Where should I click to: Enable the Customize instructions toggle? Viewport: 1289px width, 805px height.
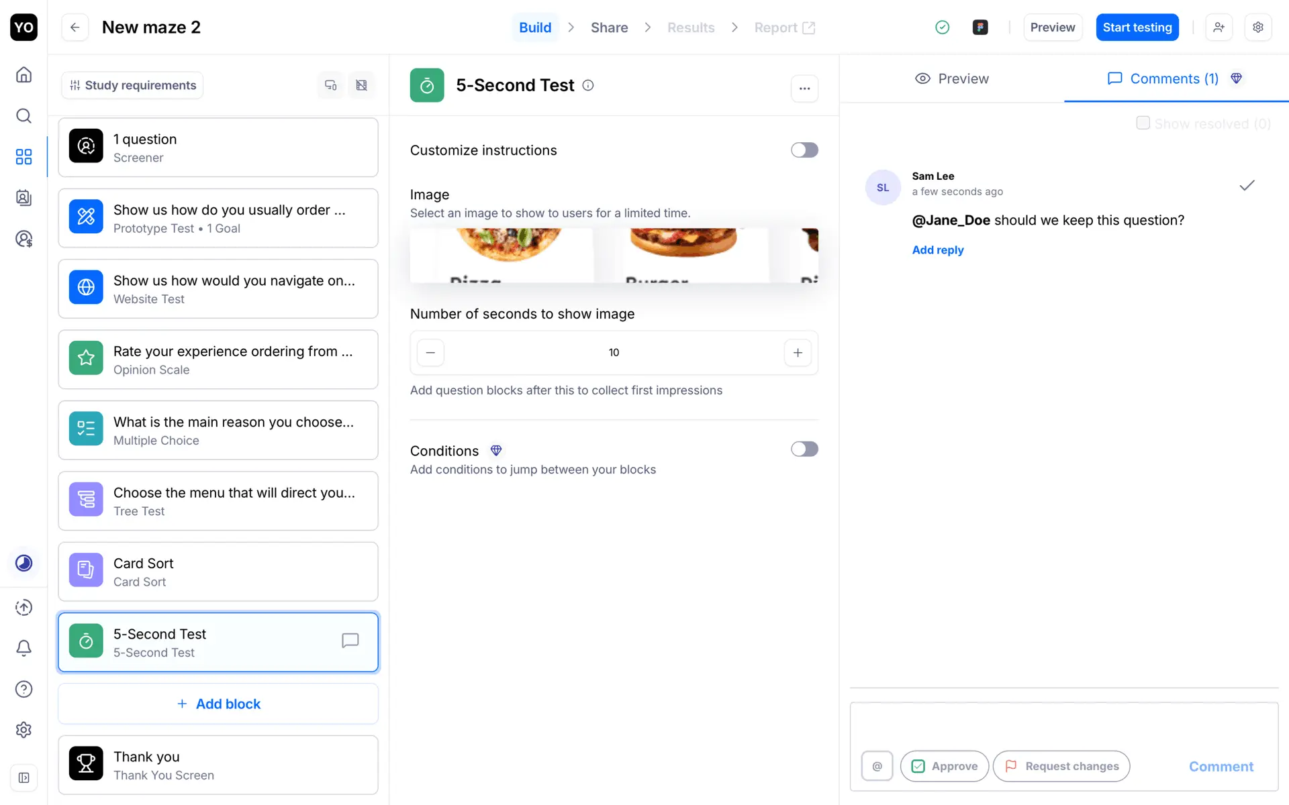click(804, 150)
